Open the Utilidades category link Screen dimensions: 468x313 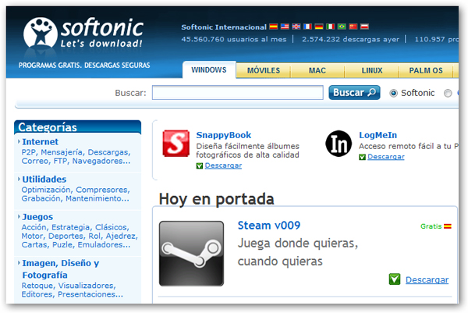click(x=44, y=180)
